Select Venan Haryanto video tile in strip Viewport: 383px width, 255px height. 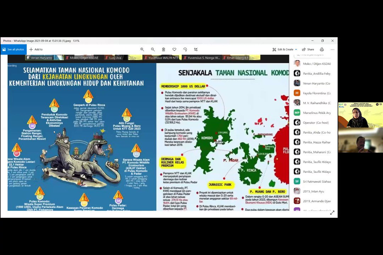(45, 58)
